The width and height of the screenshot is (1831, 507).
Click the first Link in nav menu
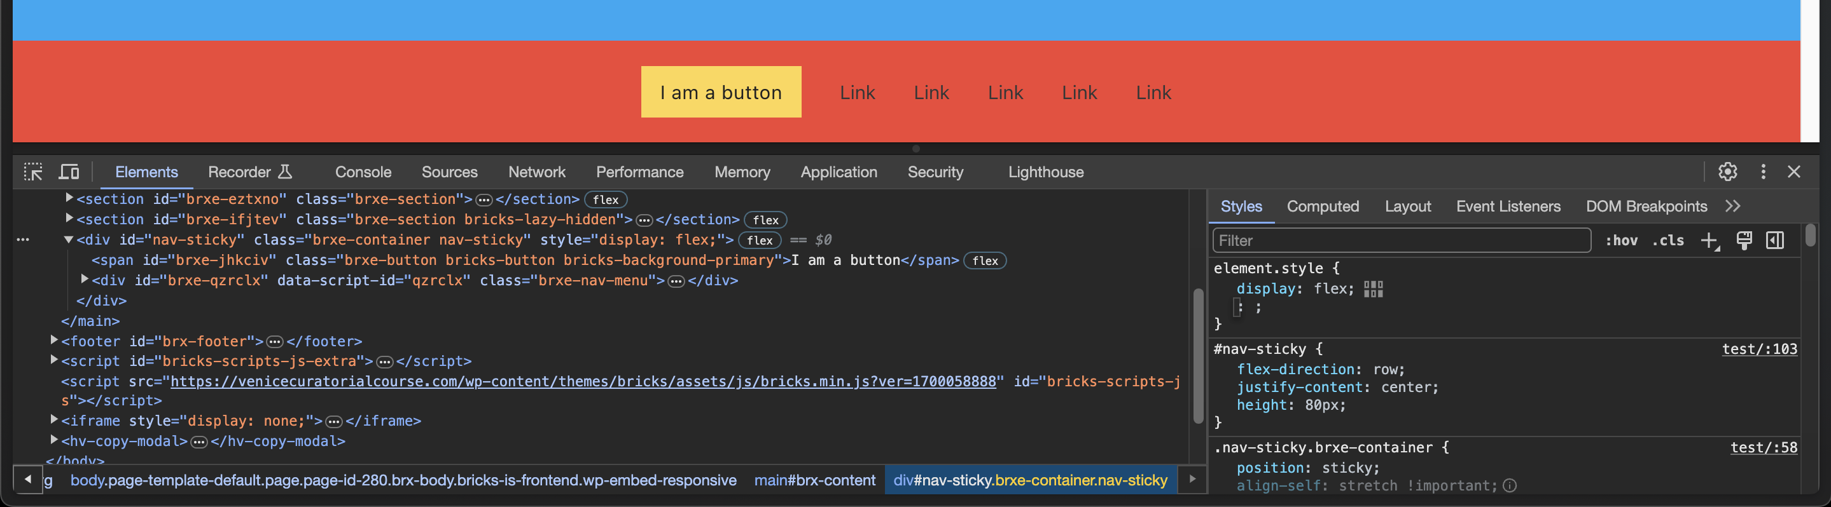(857, 93)
